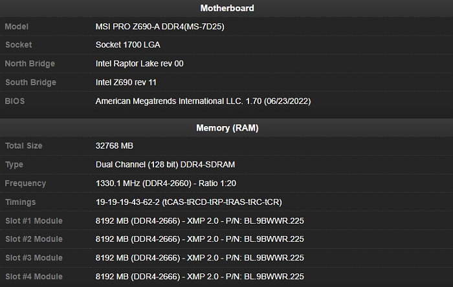453x287 pixels.
Task: Click the Timings label
Action: [20, 202]
